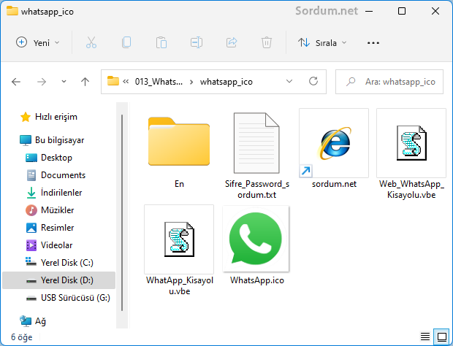Select Hızlı erişim in navigation pane

(56, 117)
